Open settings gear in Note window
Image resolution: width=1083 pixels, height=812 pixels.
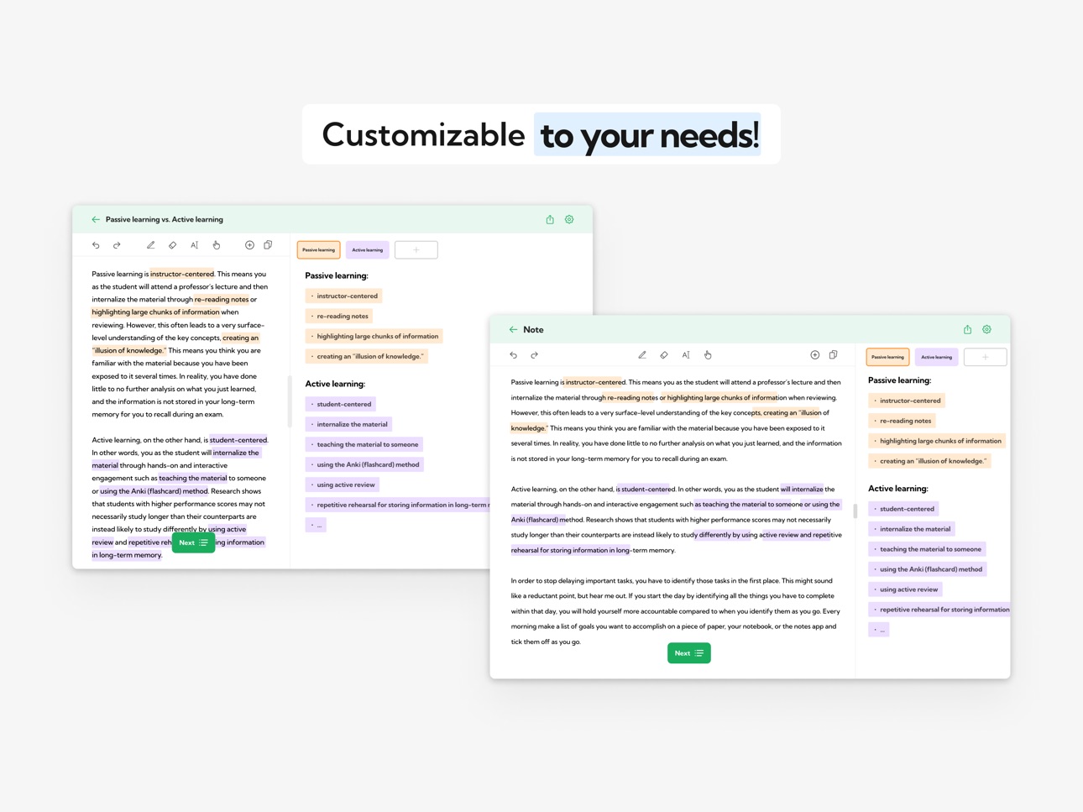coord(986,330)
